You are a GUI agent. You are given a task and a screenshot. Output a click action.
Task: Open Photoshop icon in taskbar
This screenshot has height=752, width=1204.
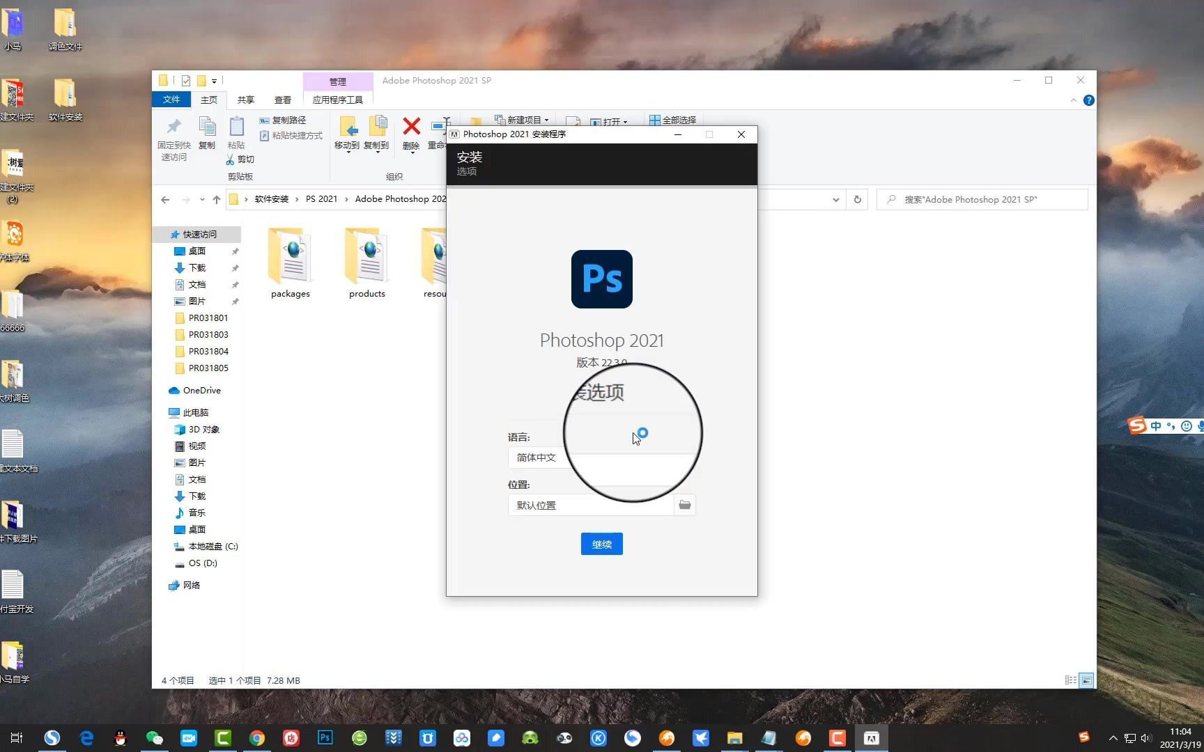(325, 738)
